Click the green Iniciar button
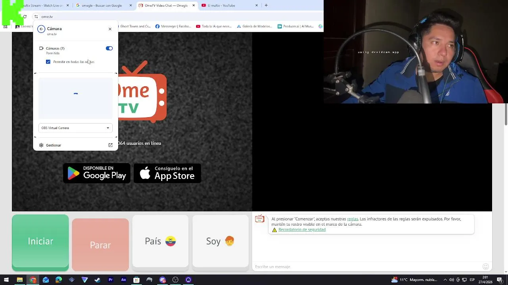This screenshot has width=508, height=285. pyautogui.click(x=40, y=243)
